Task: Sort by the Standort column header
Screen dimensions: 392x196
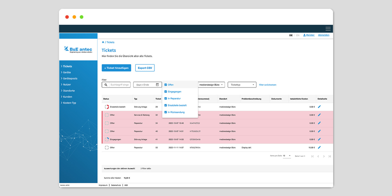Action: point(223,99)
